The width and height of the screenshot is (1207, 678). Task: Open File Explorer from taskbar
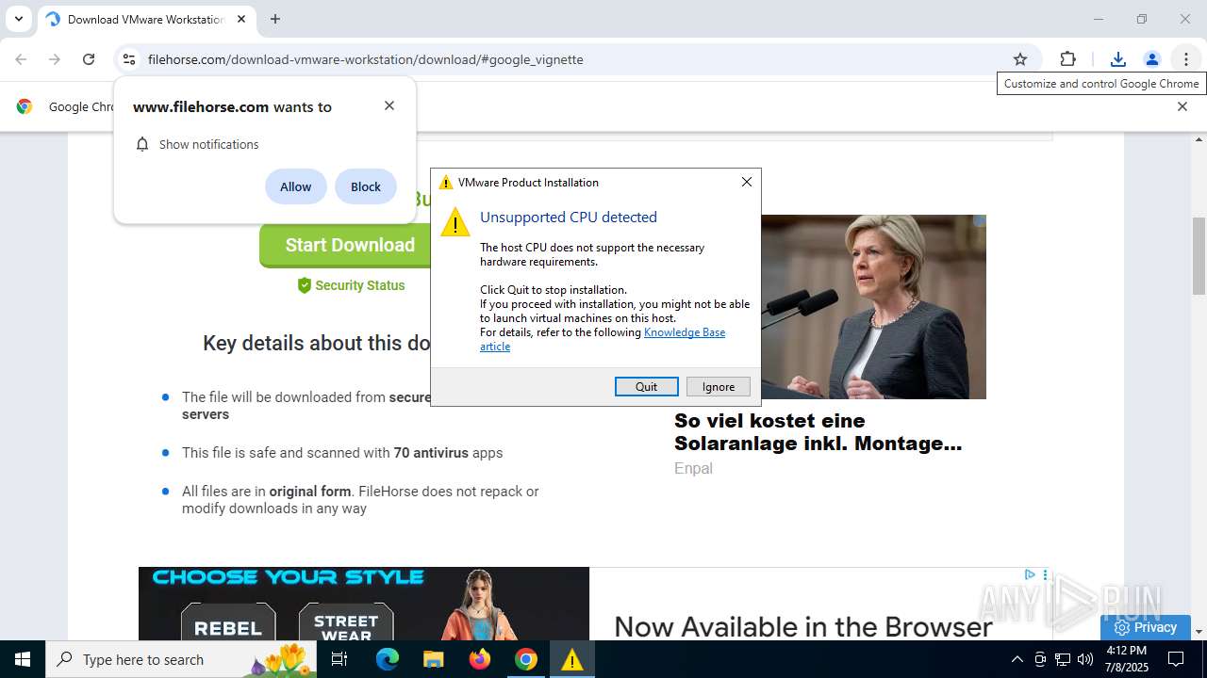[434, 659]
